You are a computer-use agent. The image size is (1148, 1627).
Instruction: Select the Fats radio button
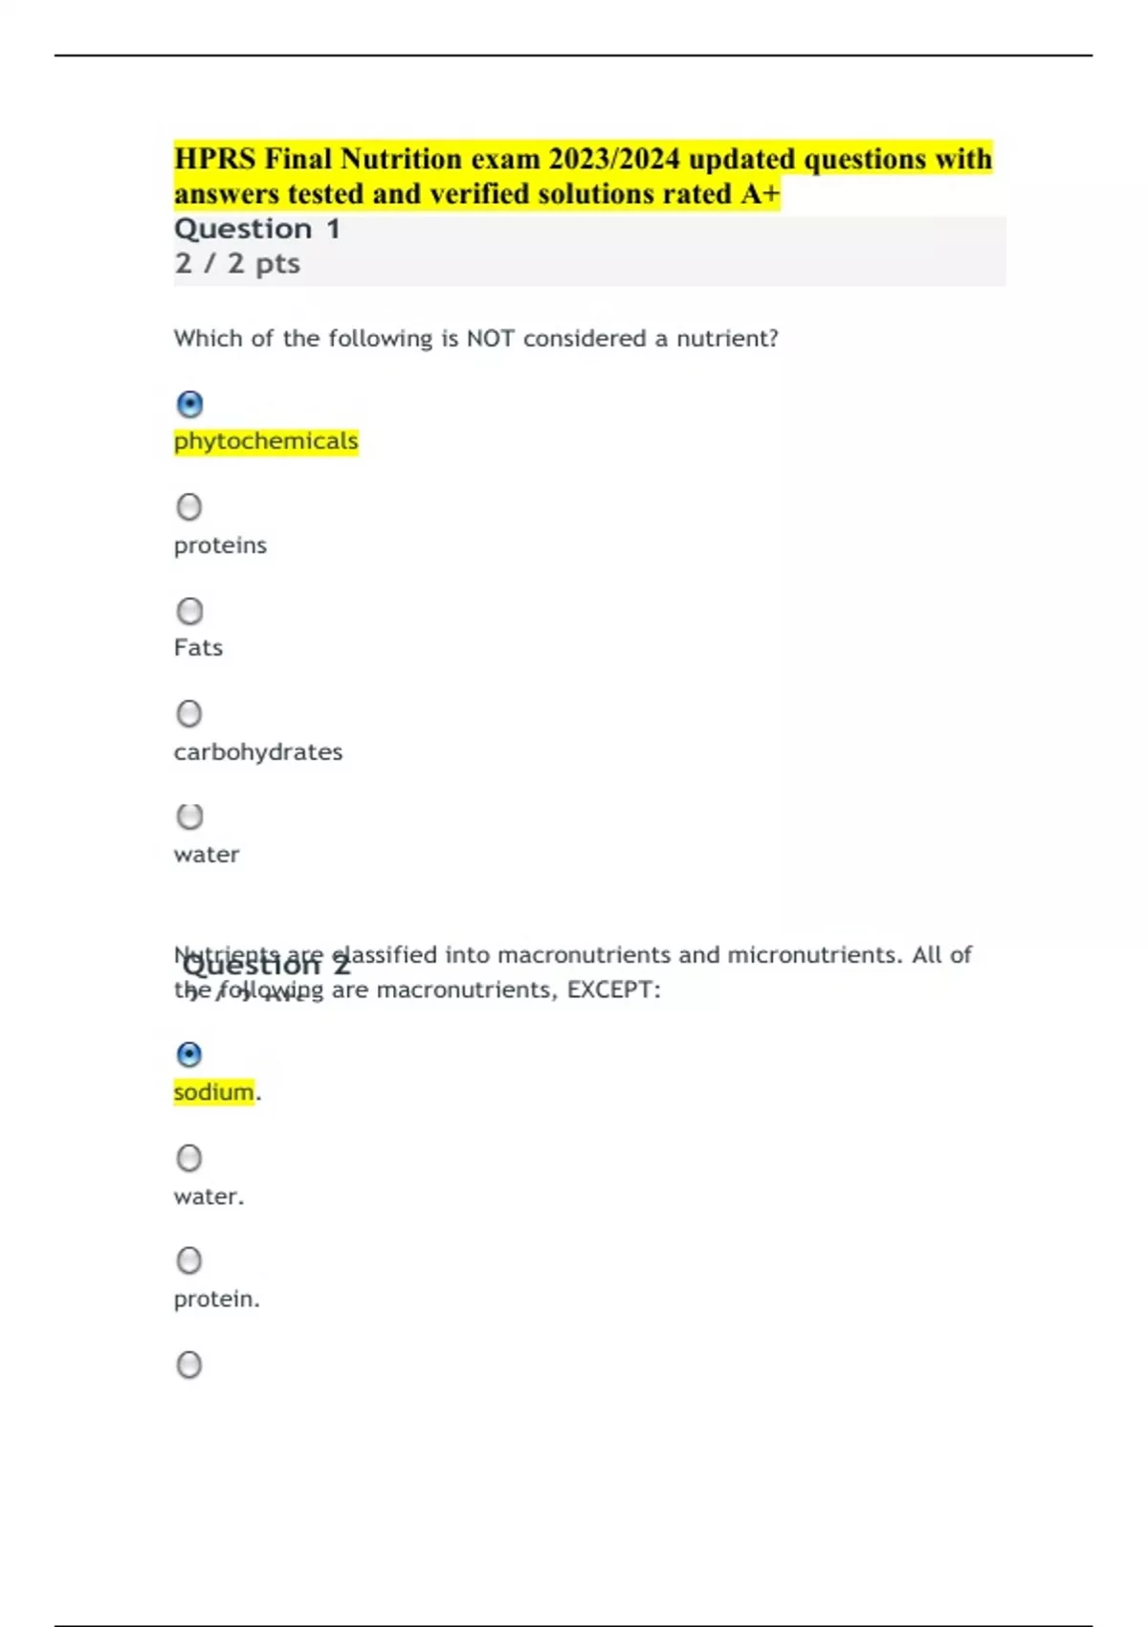point(190,610)
